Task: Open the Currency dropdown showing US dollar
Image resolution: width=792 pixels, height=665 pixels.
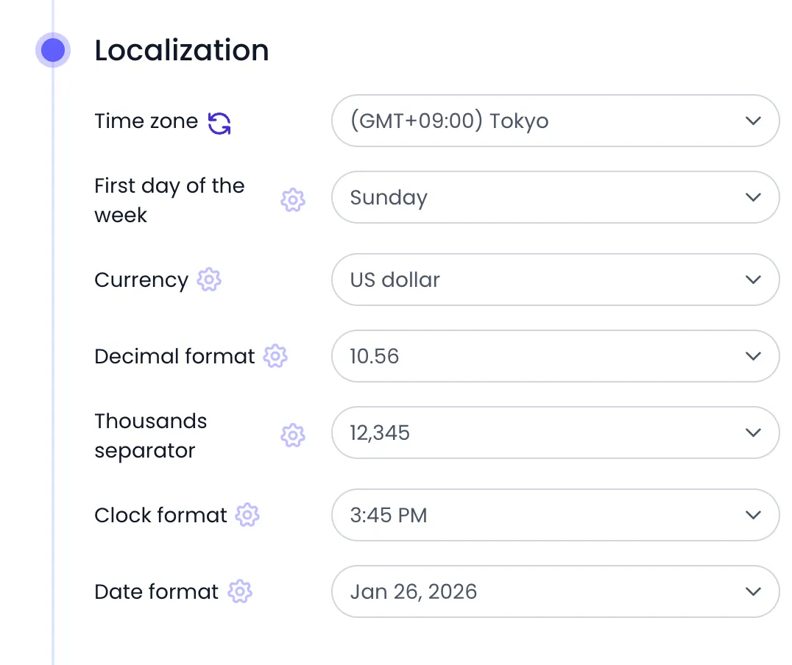Action: coord(556,280)
